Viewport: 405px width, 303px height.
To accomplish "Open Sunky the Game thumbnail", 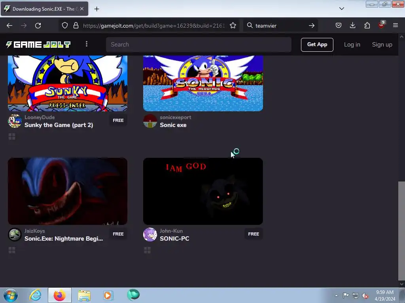I will tap(68, 83).
